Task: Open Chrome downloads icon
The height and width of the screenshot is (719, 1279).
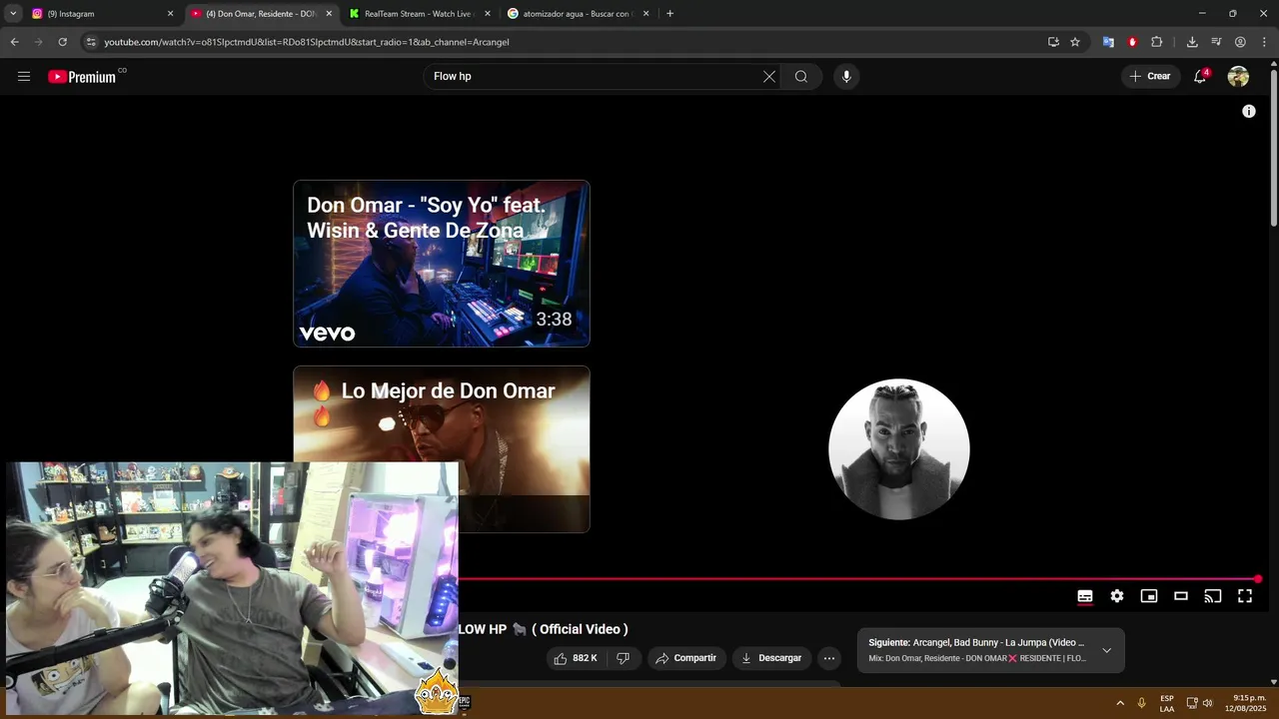Action: pos(1192,42)
